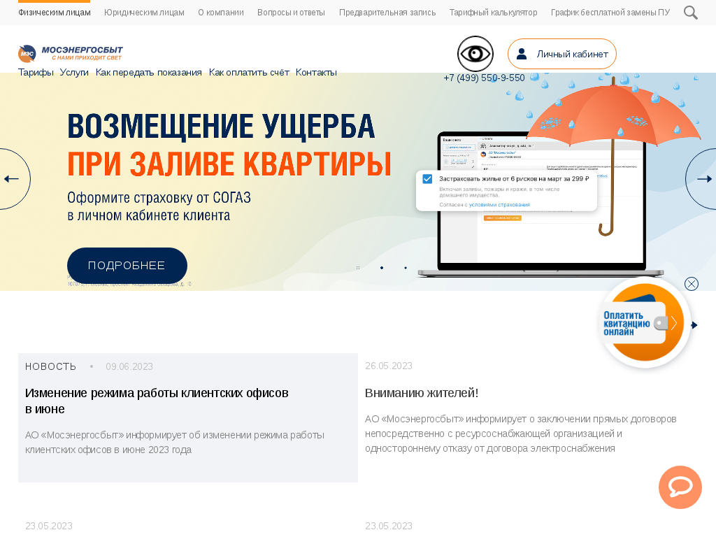Select Юридическим лицам tab
The height and width of the screenshot is (537, 716).
[144, 13]
